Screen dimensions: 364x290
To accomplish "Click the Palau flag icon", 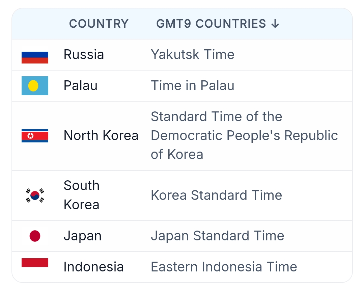I will [35, 86].
